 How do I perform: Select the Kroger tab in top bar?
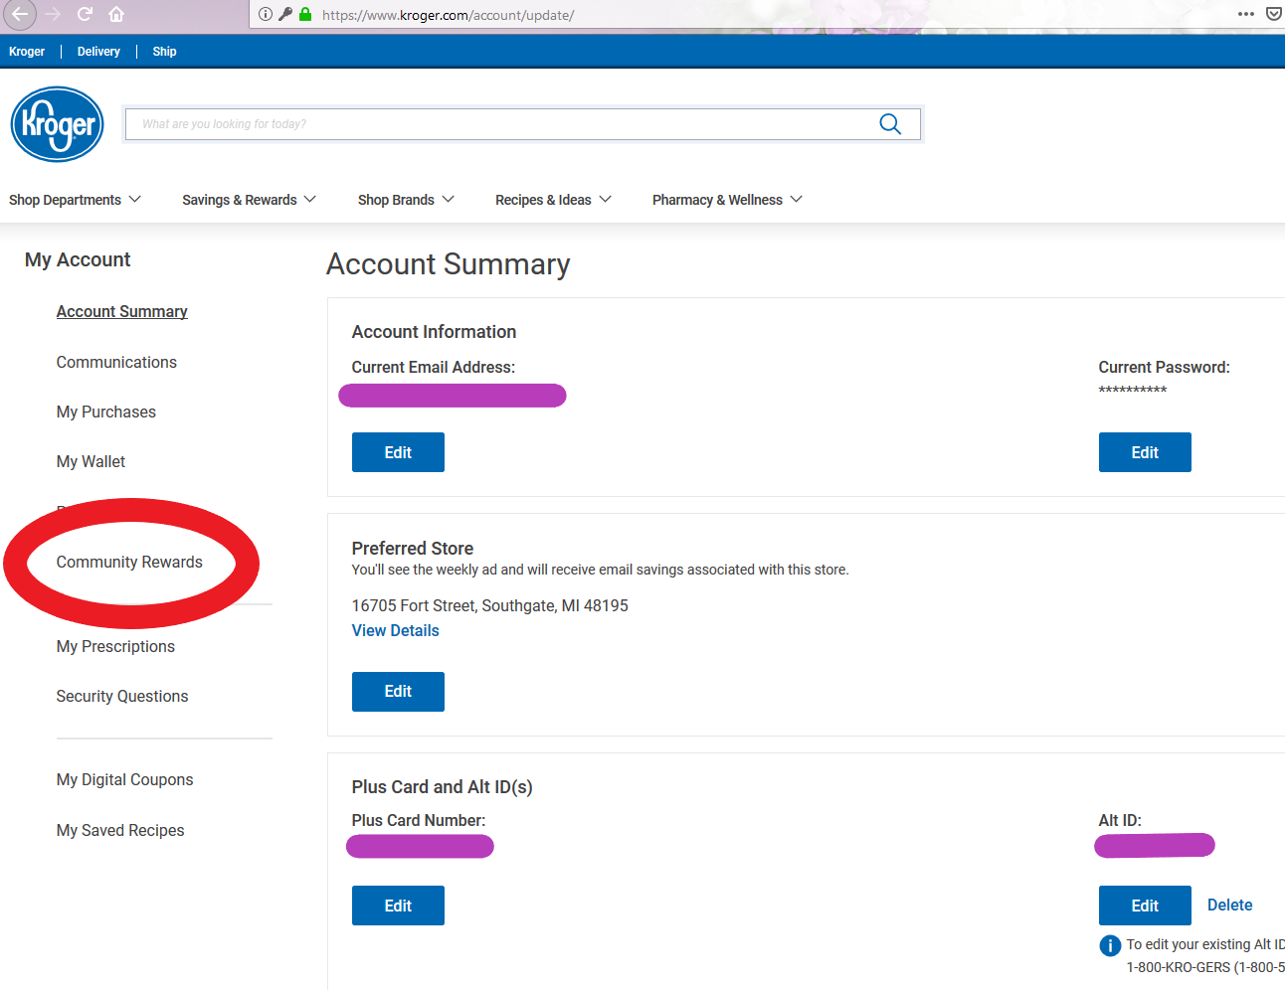27,52
